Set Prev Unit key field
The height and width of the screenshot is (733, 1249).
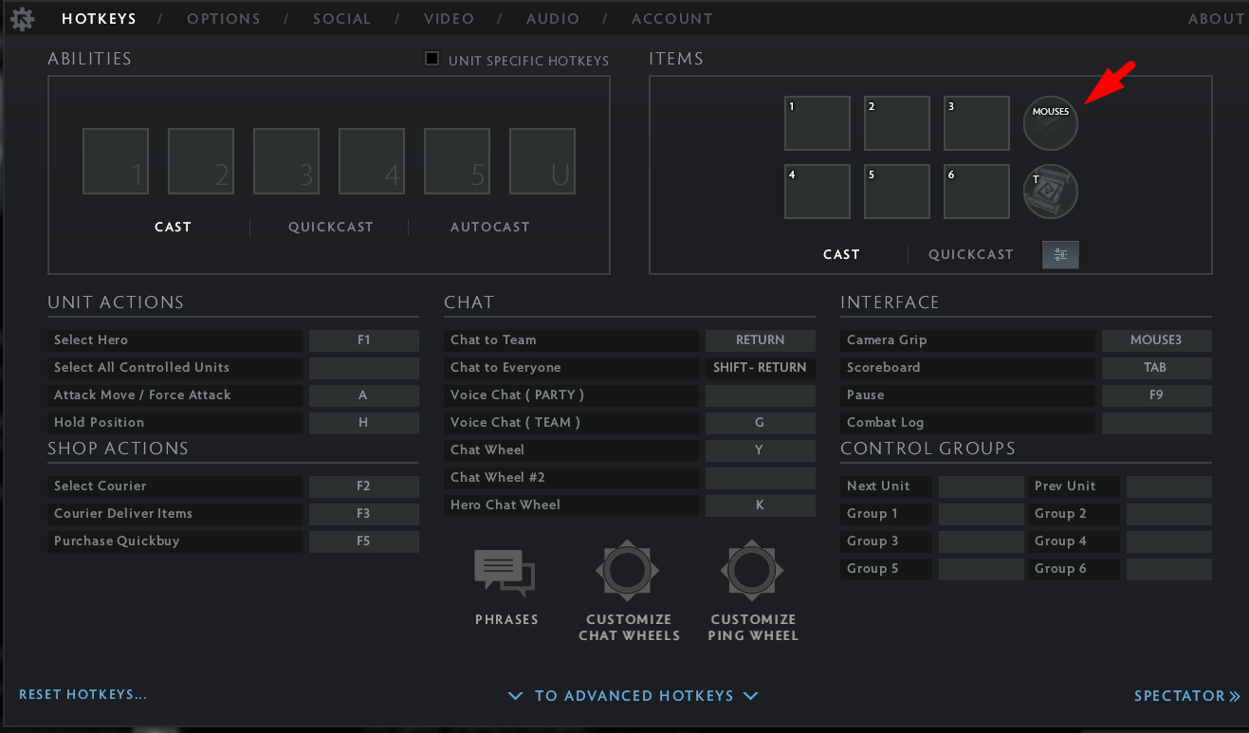pyautogui.click(x=1169, y=486)
